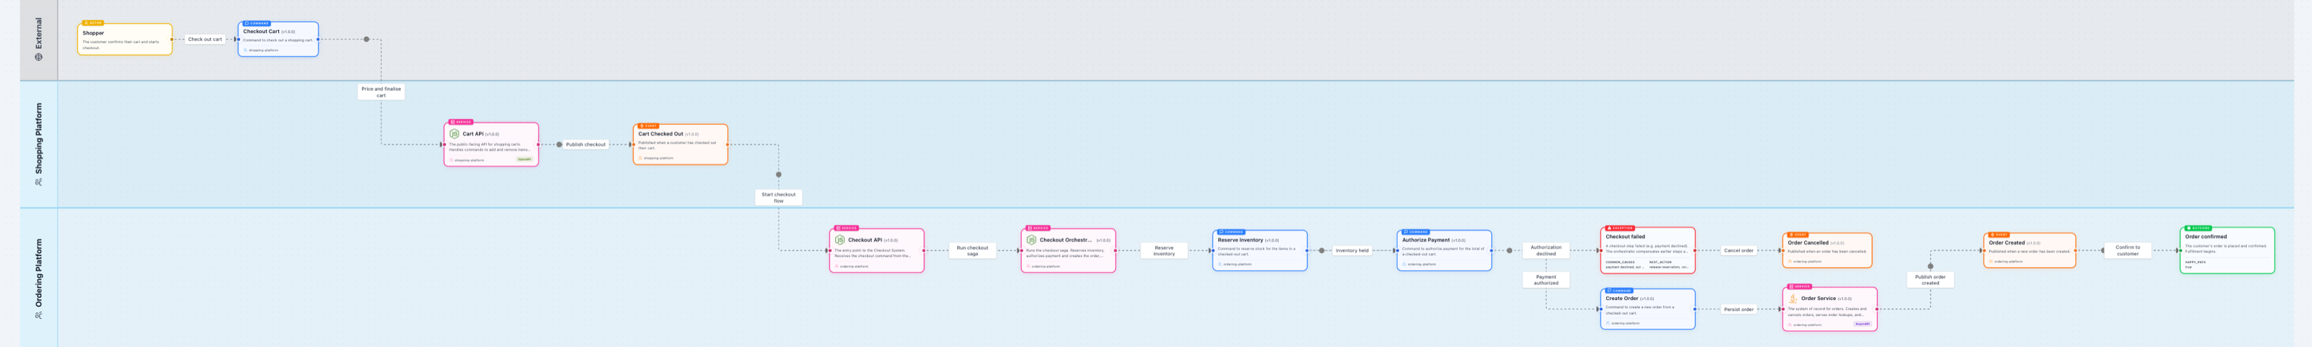Open the Checkout Orchestrator service node
2312x347 pixels.
[1068, 250]
